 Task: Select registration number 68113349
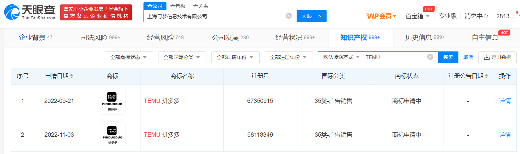click(x=260, y=135)
